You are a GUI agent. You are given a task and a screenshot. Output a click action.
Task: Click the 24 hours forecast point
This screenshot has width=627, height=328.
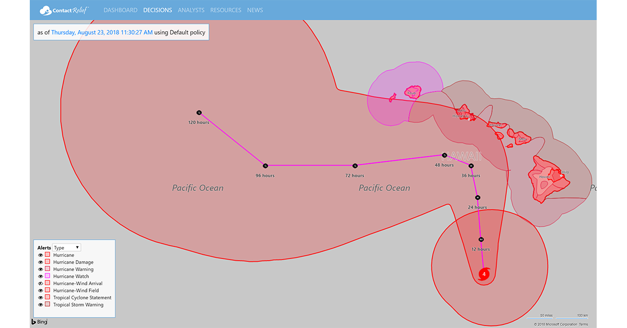point(477,197)
